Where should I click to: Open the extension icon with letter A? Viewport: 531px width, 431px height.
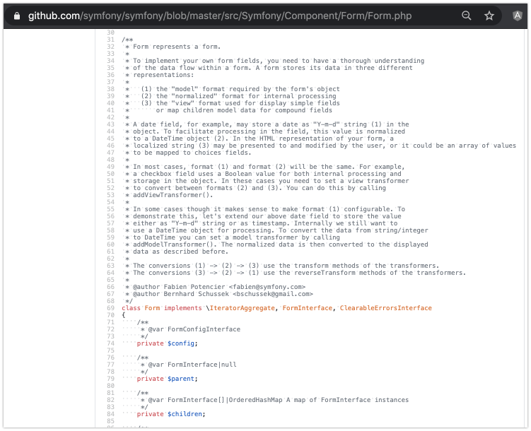pyautogui.click(x=517, y=16)
